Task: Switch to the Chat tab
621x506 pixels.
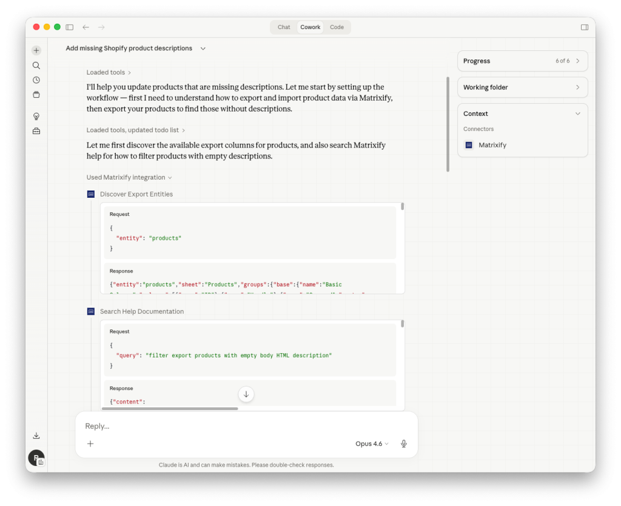Action: click(x=283, y=27)
